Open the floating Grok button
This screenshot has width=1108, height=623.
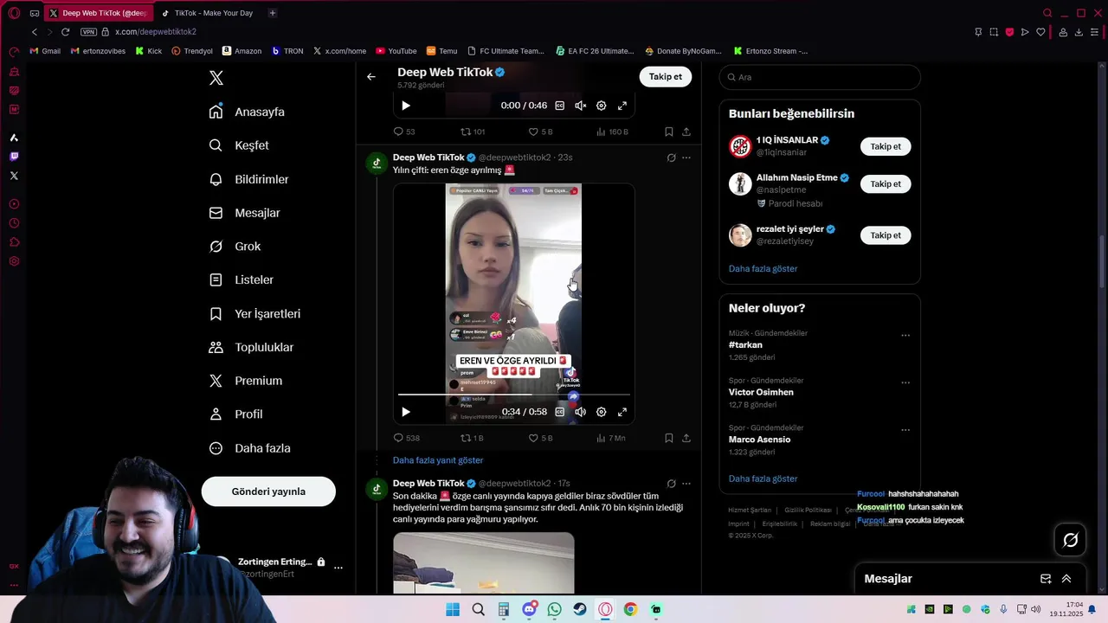pyautogui.click(x=1071, y=540)
